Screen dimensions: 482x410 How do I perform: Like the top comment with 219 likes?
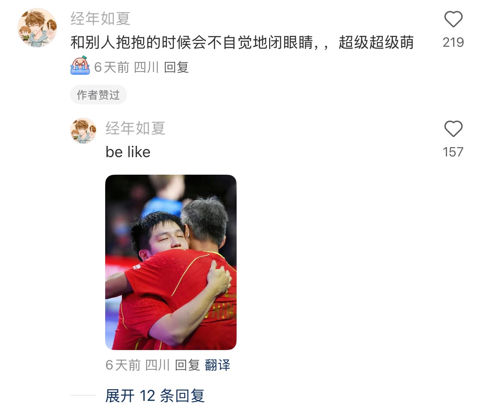coord(453,19)
